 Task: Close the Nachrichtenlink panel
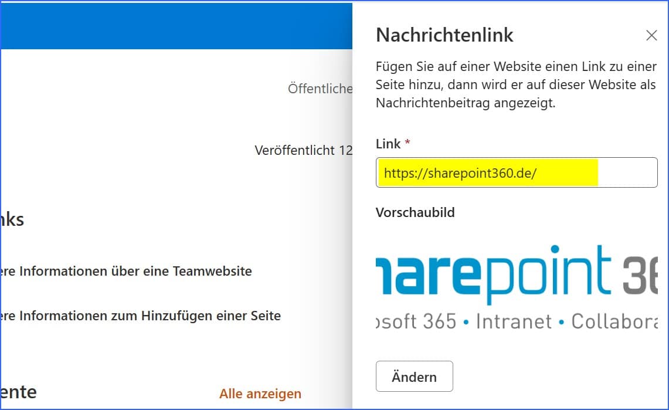(x=651, y=35)
